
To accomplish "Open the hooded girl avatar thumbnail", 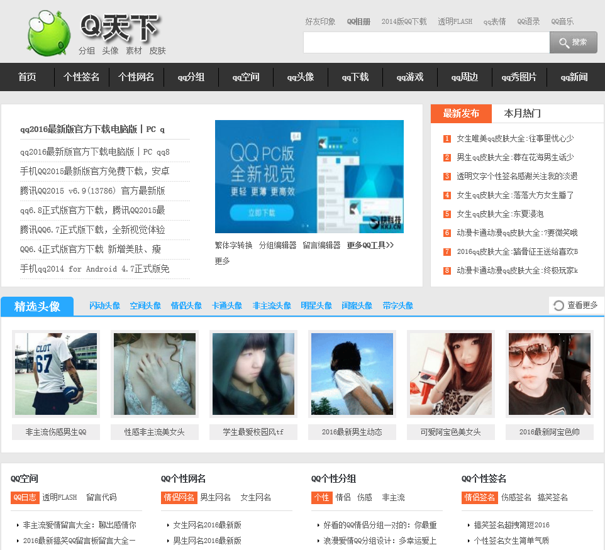I will pyautogui.click(x=253, y=374).
